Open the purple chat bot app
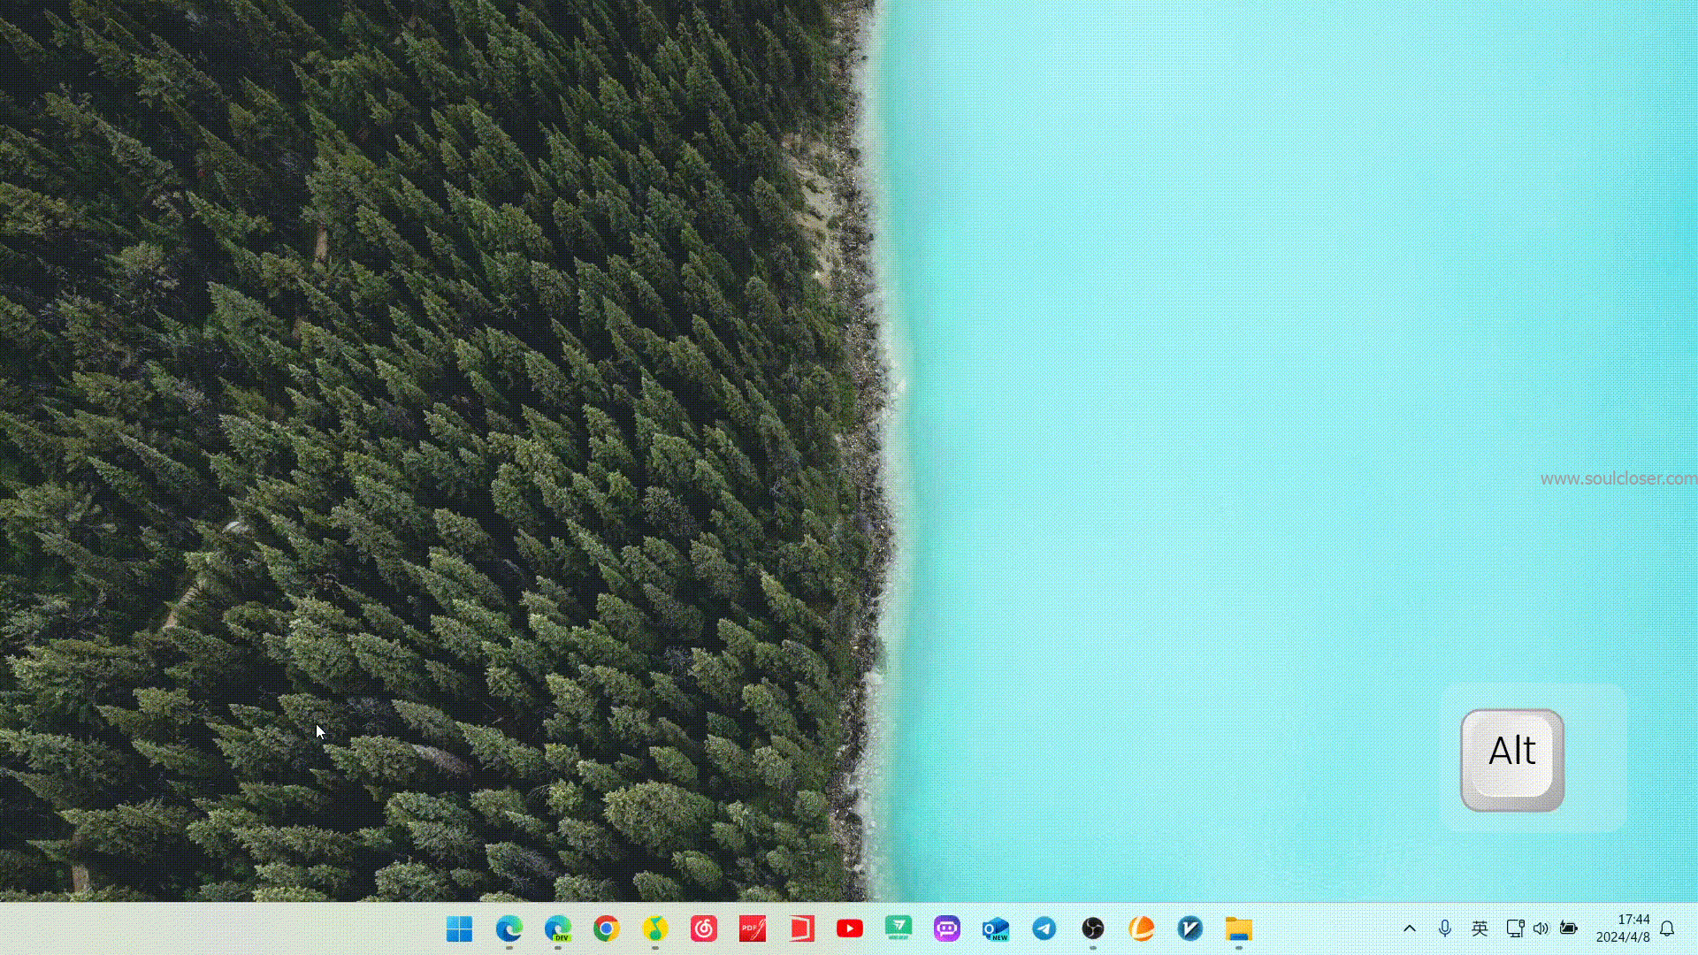 [946, 928]
